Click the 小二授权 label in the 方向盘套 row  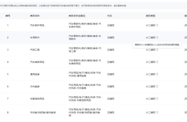tap(151, 86)
